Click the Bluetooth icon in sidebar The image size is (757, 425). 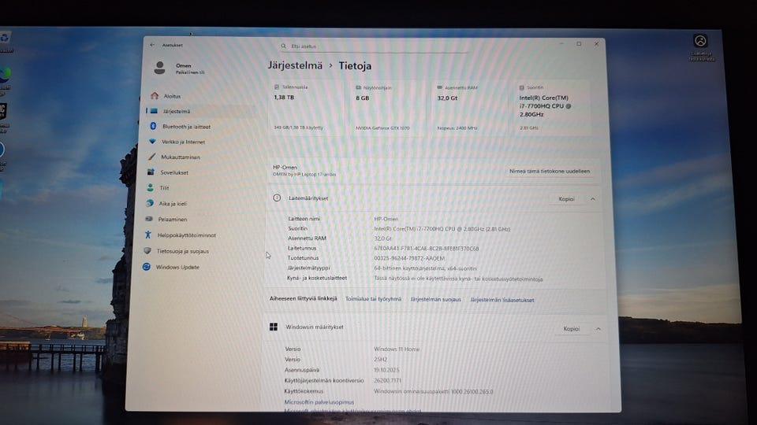[153, 126]
